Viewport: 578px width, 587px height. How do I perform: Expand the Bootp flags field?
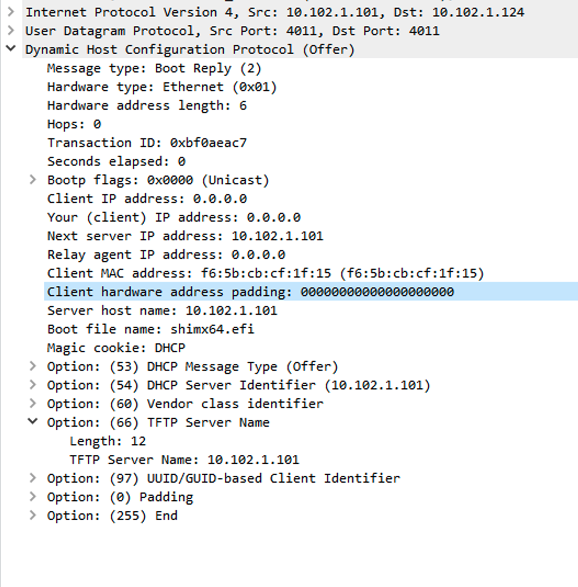[x=32, y=179]
